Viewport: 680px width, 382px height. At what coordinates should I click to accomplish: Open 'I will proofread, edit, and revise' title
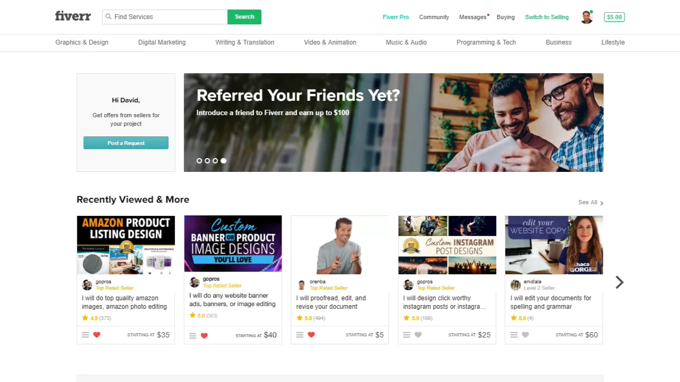[331, 302]
